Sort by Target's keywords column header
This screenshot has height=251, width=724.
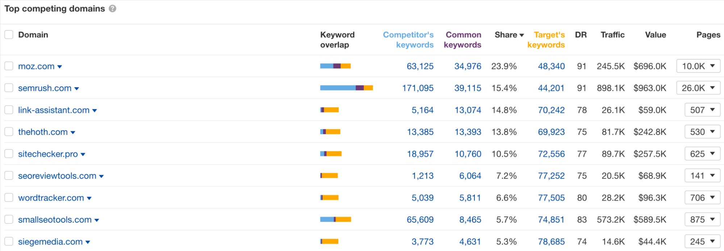coord(546,40)
